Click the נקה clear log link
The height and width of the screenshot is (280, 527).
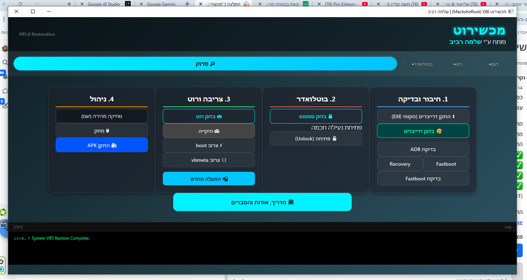pyautogui.click(x=18, y=227)
